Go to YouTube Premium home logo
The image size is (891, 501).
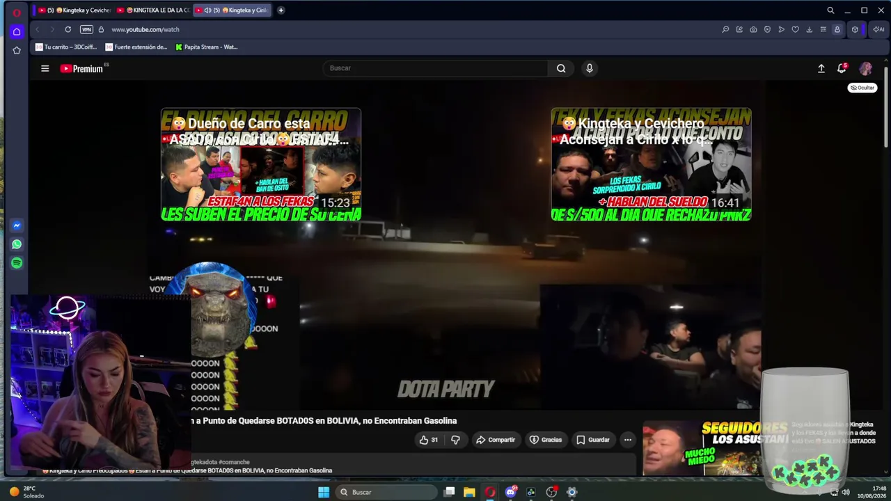click(81, 68)
